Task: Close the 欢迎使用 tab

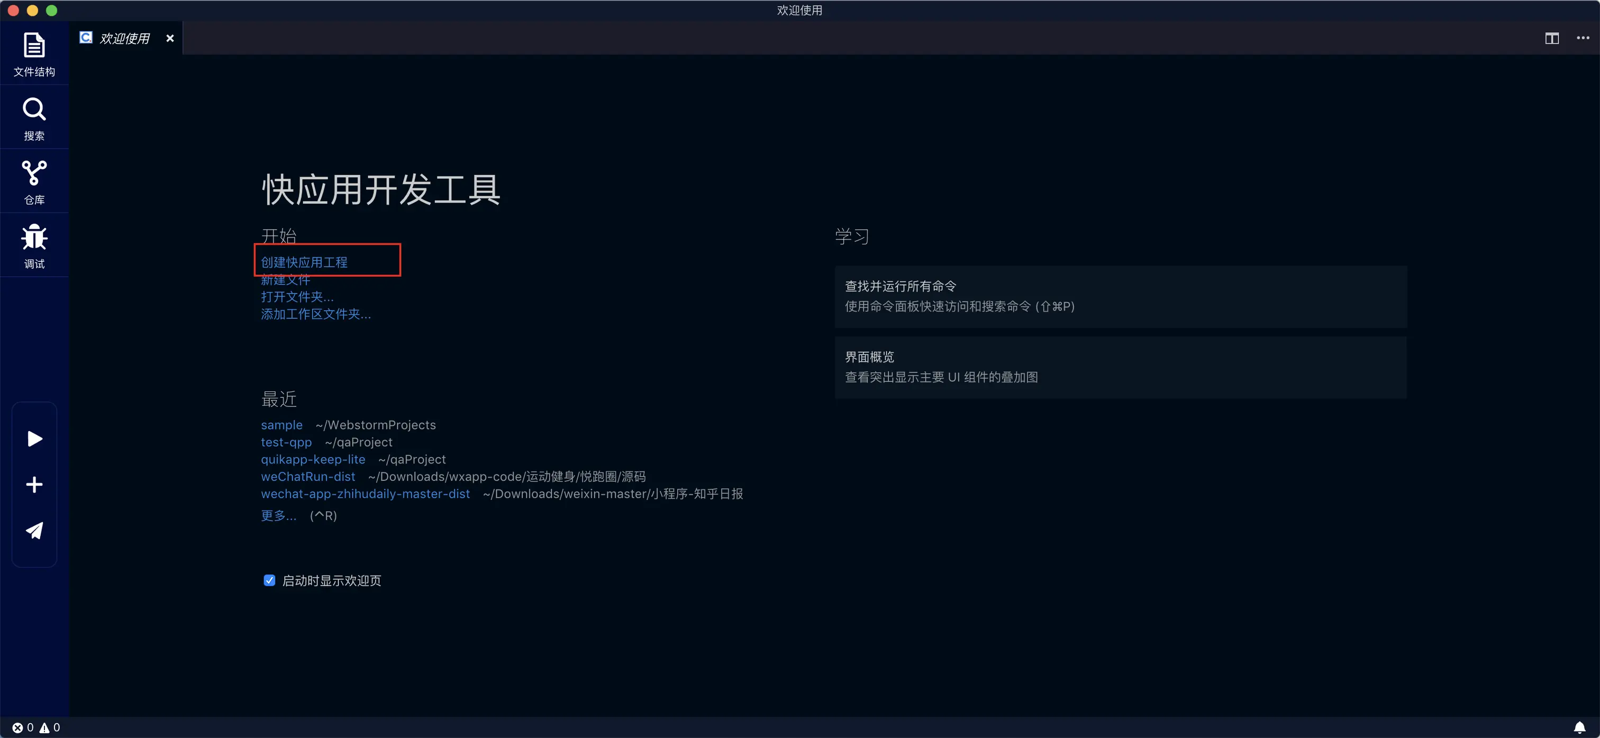Action: click(x=169, y=39)
